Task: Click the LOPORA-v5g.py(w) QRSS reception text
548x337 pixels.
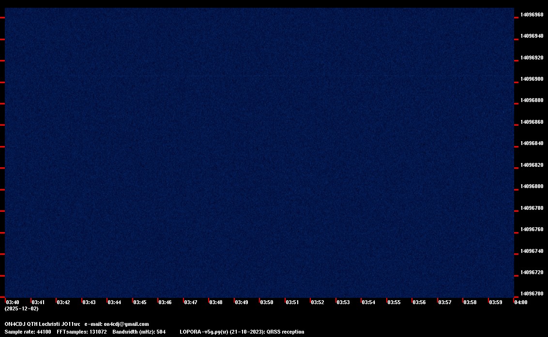Action: [242, 332]
